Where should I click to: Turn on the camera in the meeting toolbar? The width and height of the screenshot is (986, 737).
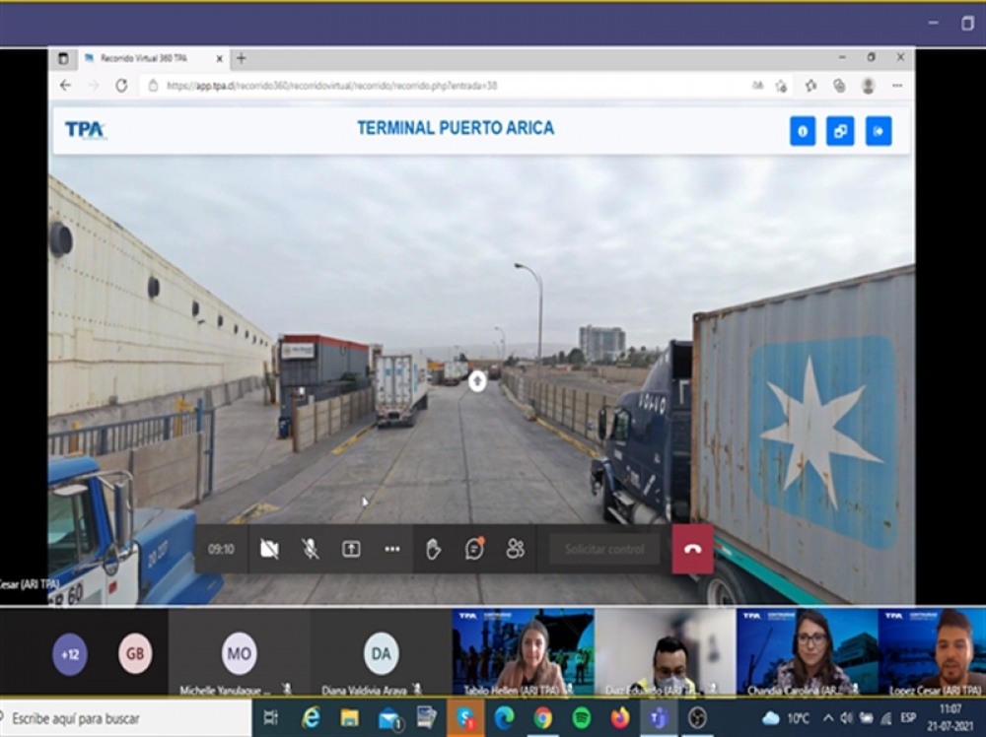269,549
